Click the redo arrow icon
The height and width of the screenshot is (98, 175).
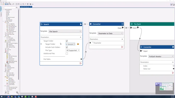[13, 4]
